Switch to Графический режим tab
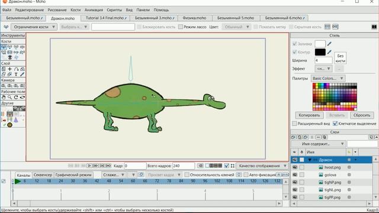379x213 pixels. (73, 175)
